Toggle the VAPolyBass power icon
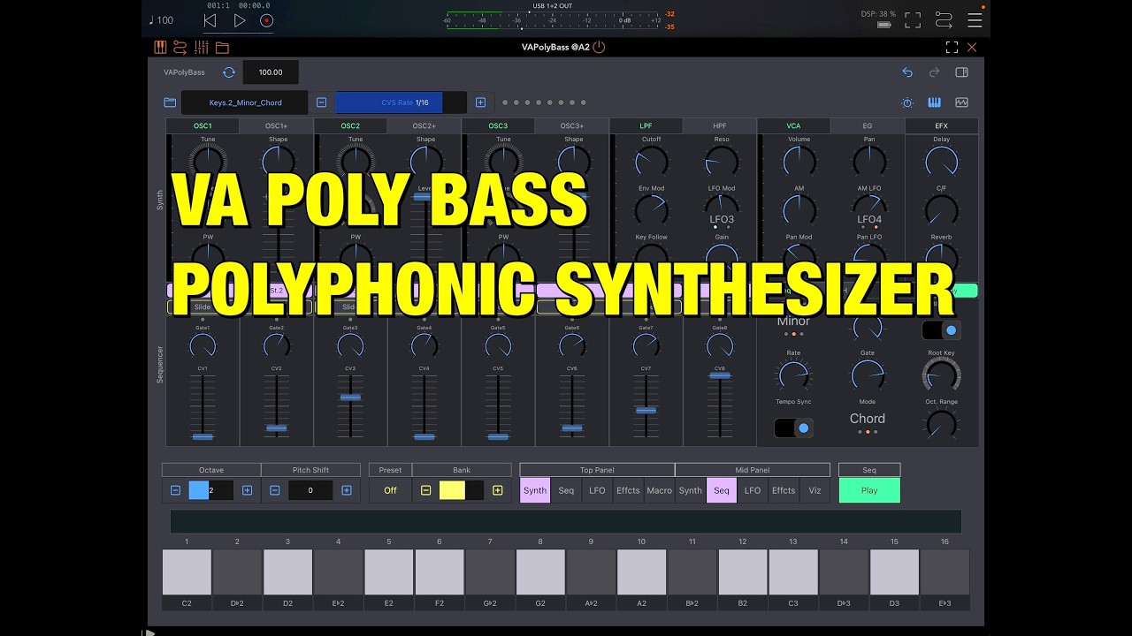Screen dimensions: 1132x636 click(x=599, y=47)
